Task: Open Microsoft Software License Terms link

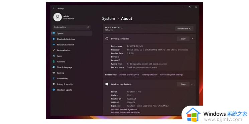Action: [x=126, y=112]
